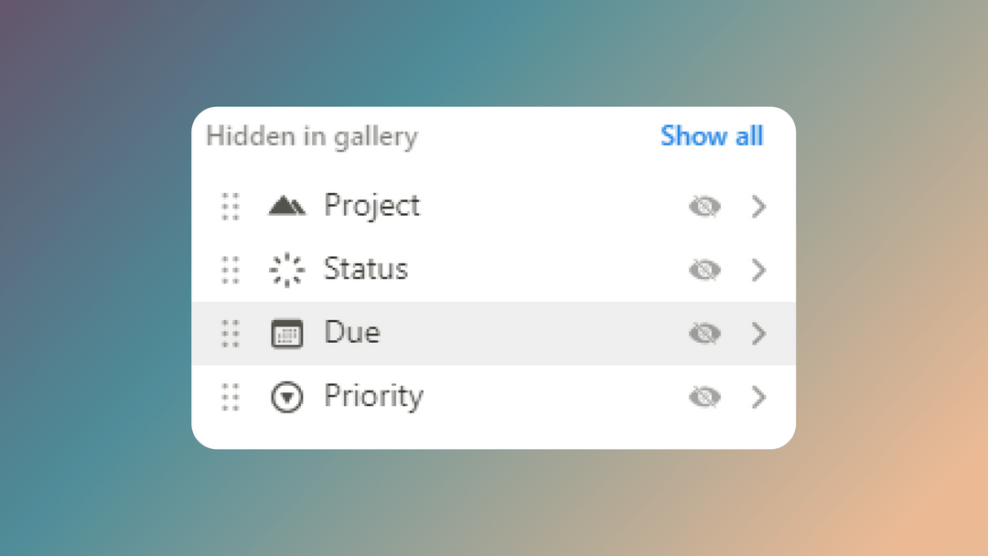Toggle the eye icon for Priority
Viewport: 988px width, 556px height.
tap(703, 397)
